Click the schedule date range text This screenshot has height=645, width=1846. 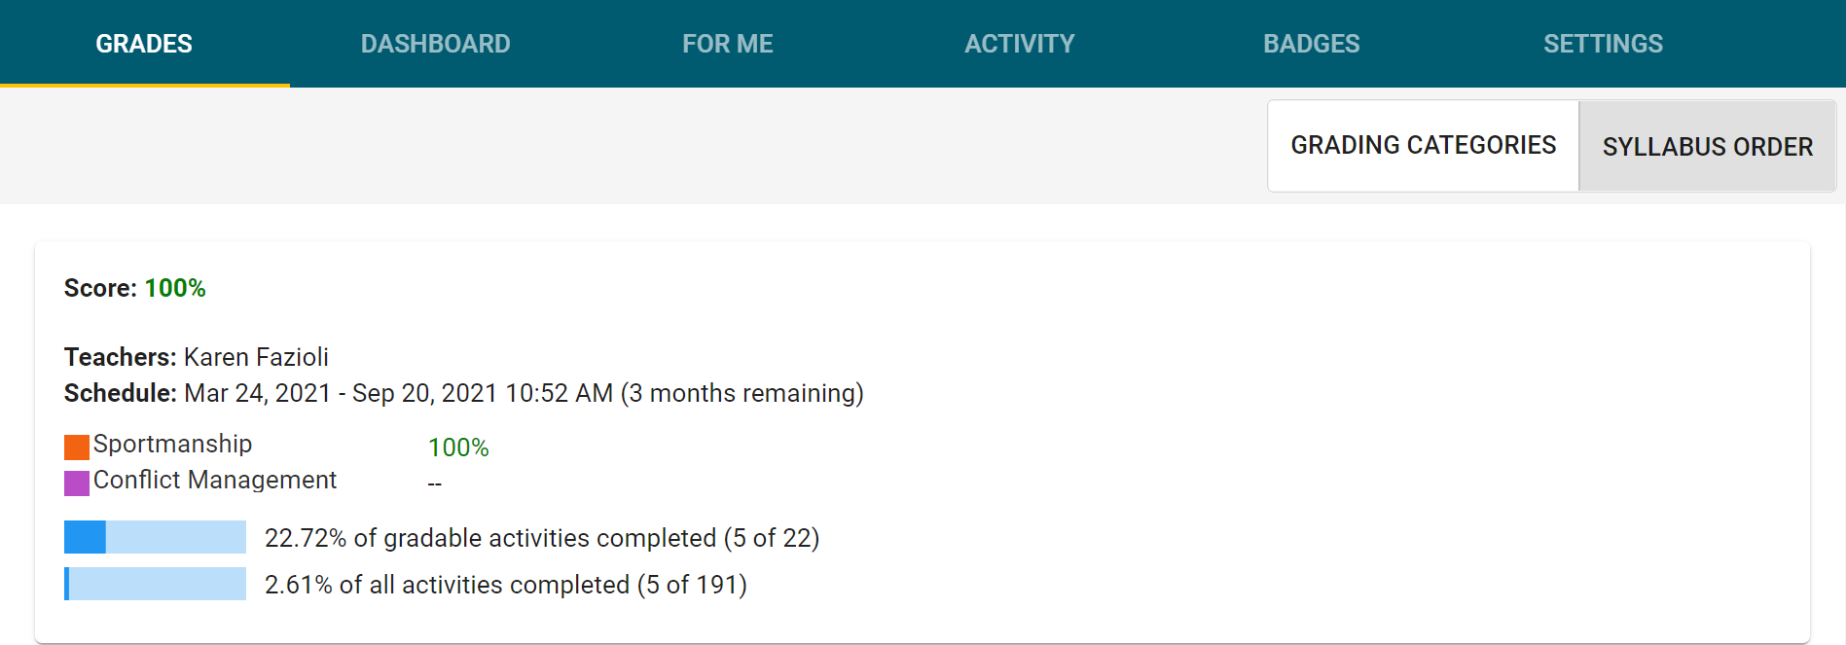point(524,393)
